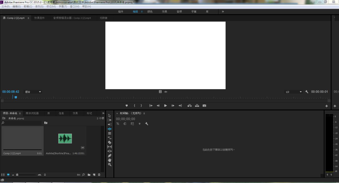Toggle snap magnet in timeline panel
This screenshot has width=339, height=183.
125,124
